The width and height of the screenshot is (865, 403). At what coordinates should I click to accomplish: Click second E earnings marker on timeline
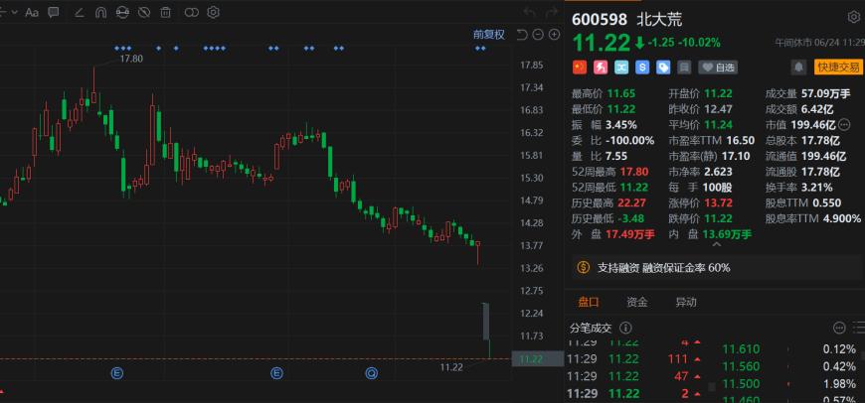[276, 374]
